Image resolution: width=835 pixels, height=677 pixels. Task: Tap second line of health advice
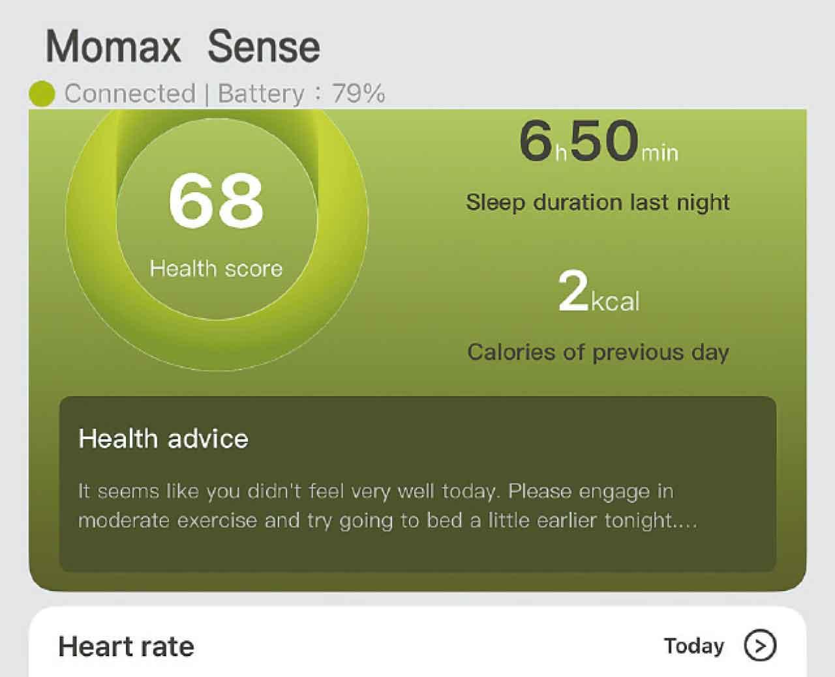pyautogui.click(x=387, y=521)
